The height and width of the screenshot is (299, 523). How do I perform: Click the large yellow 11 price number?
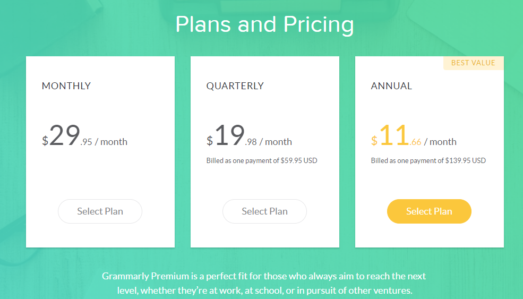394,135
